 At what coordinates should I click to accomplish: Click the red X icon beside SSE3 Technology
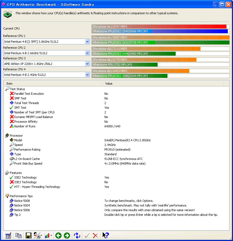pyautogui.click(x=12, y=182)
